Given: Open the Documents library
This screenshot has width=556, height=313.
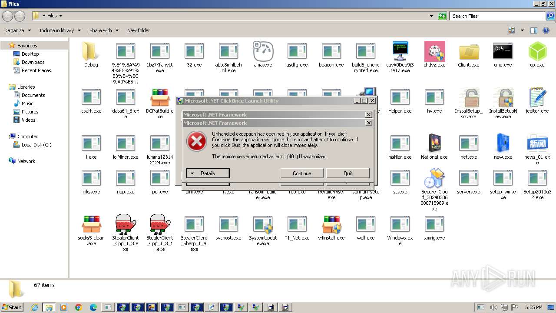Looking at the screenshot, I should tap(33, 95).
